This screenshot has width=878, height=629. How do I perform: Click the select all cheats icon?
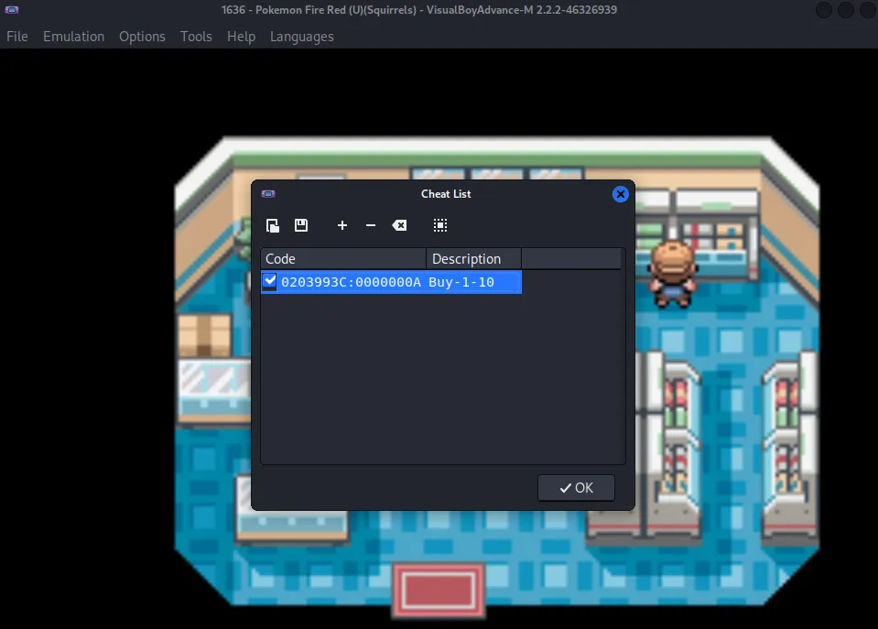tap(440, 225)
